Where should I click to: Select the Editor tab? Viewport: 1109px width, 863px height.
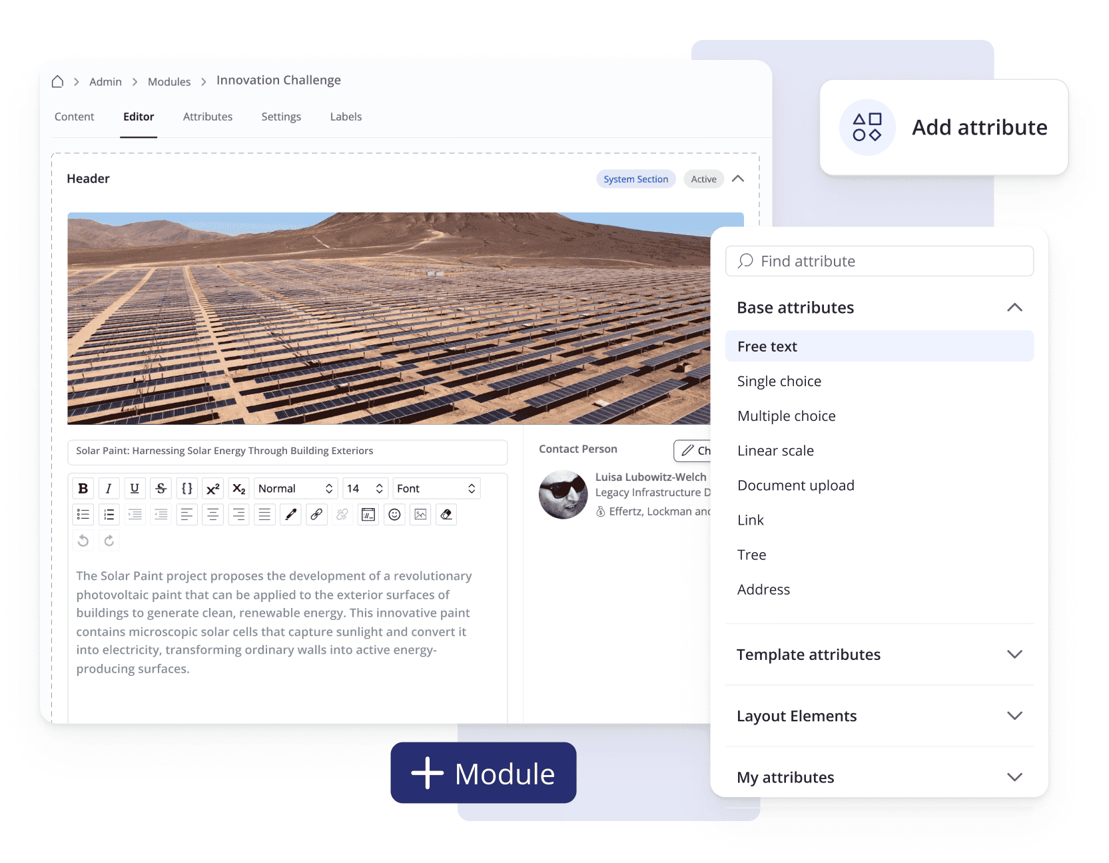[139, 117]
